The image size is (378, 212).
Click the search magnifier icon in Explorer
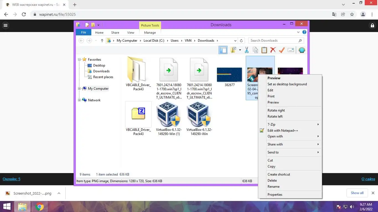point(300,41)
